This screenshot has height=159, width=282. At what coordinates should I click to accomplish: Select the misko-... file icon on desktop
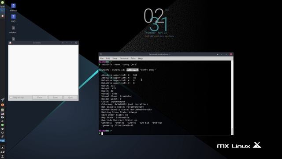[13, 28]
